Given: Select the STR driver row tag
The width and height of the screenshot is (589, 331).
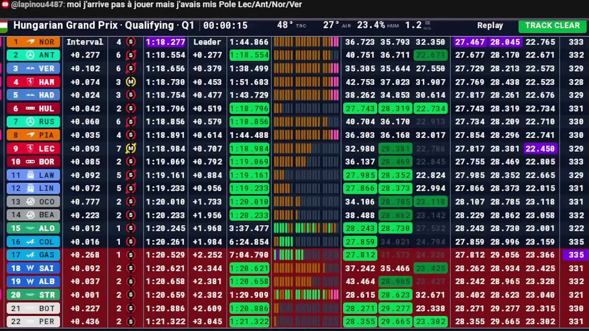Looking at the screenshot, I should (33, 295).
